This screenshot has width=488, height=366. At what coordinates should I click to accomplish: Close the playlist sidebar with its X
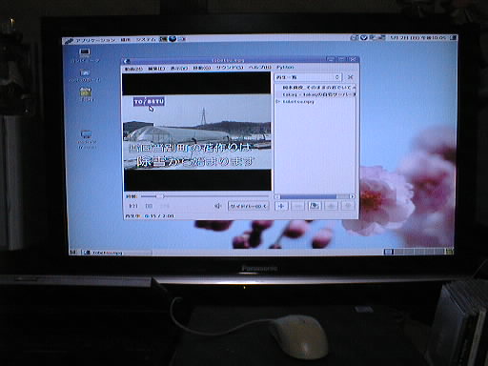350,77
